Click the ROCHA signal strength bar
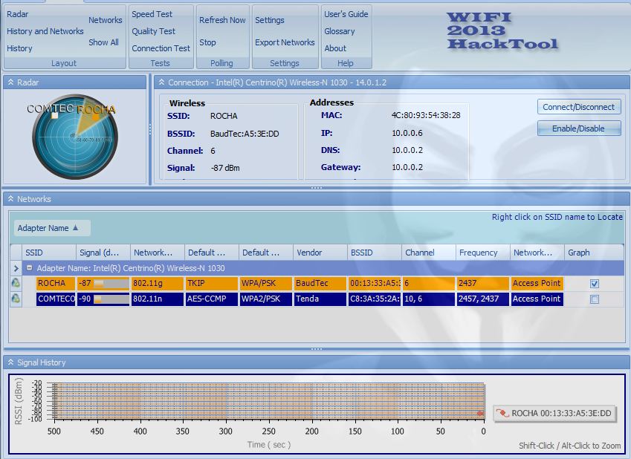This screenshot has height=459, width=631. [110, 284]
